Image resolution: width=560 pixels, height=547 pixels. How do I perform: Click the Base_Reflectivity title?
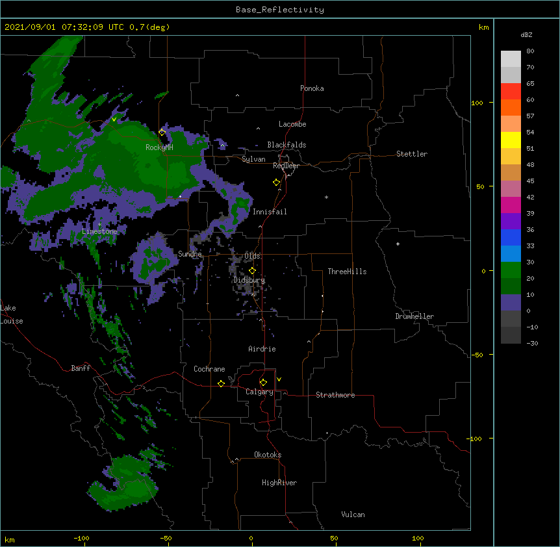(x=280, y=10)
